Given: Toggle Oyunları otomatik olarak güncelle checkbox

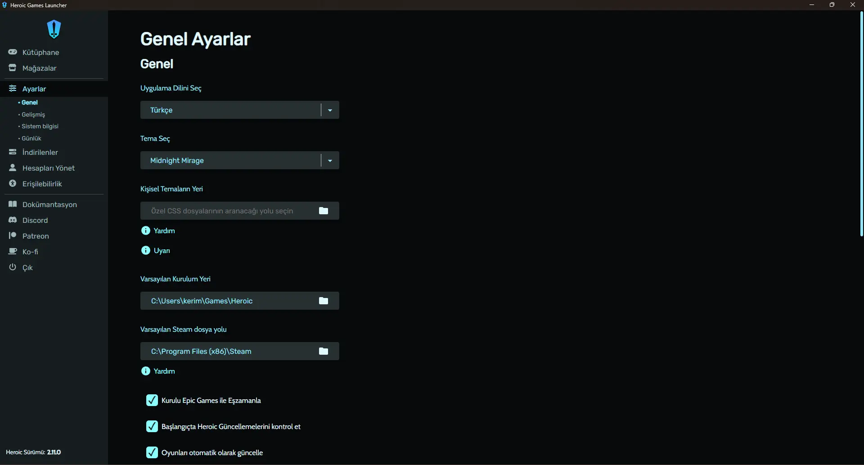Looking at the screenshot, I should point(152,452).
